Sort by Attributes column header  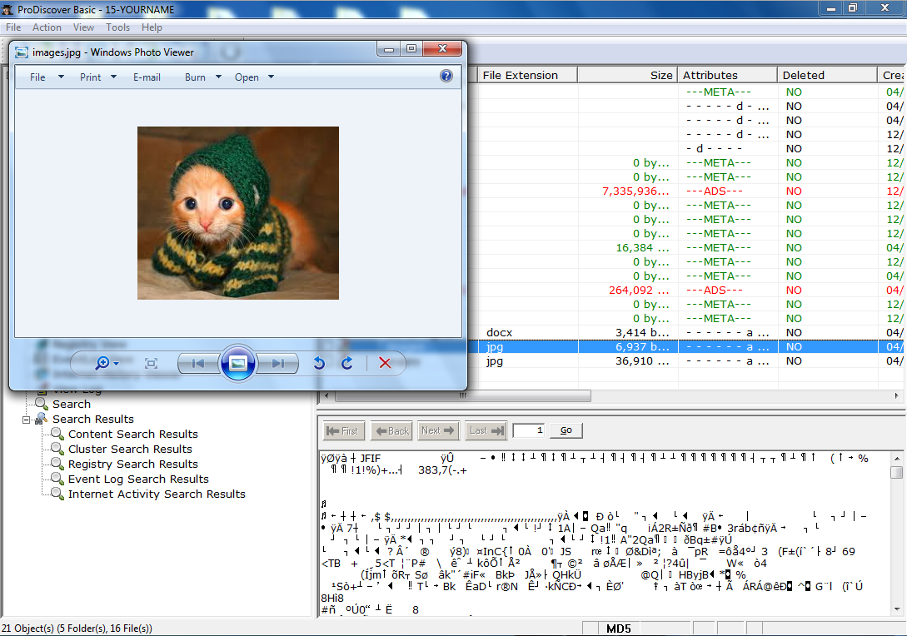coord(727,75)
